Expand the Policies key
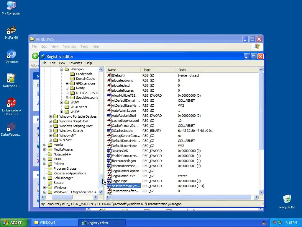The image size is (302, 227). click(x=45, y=164)
